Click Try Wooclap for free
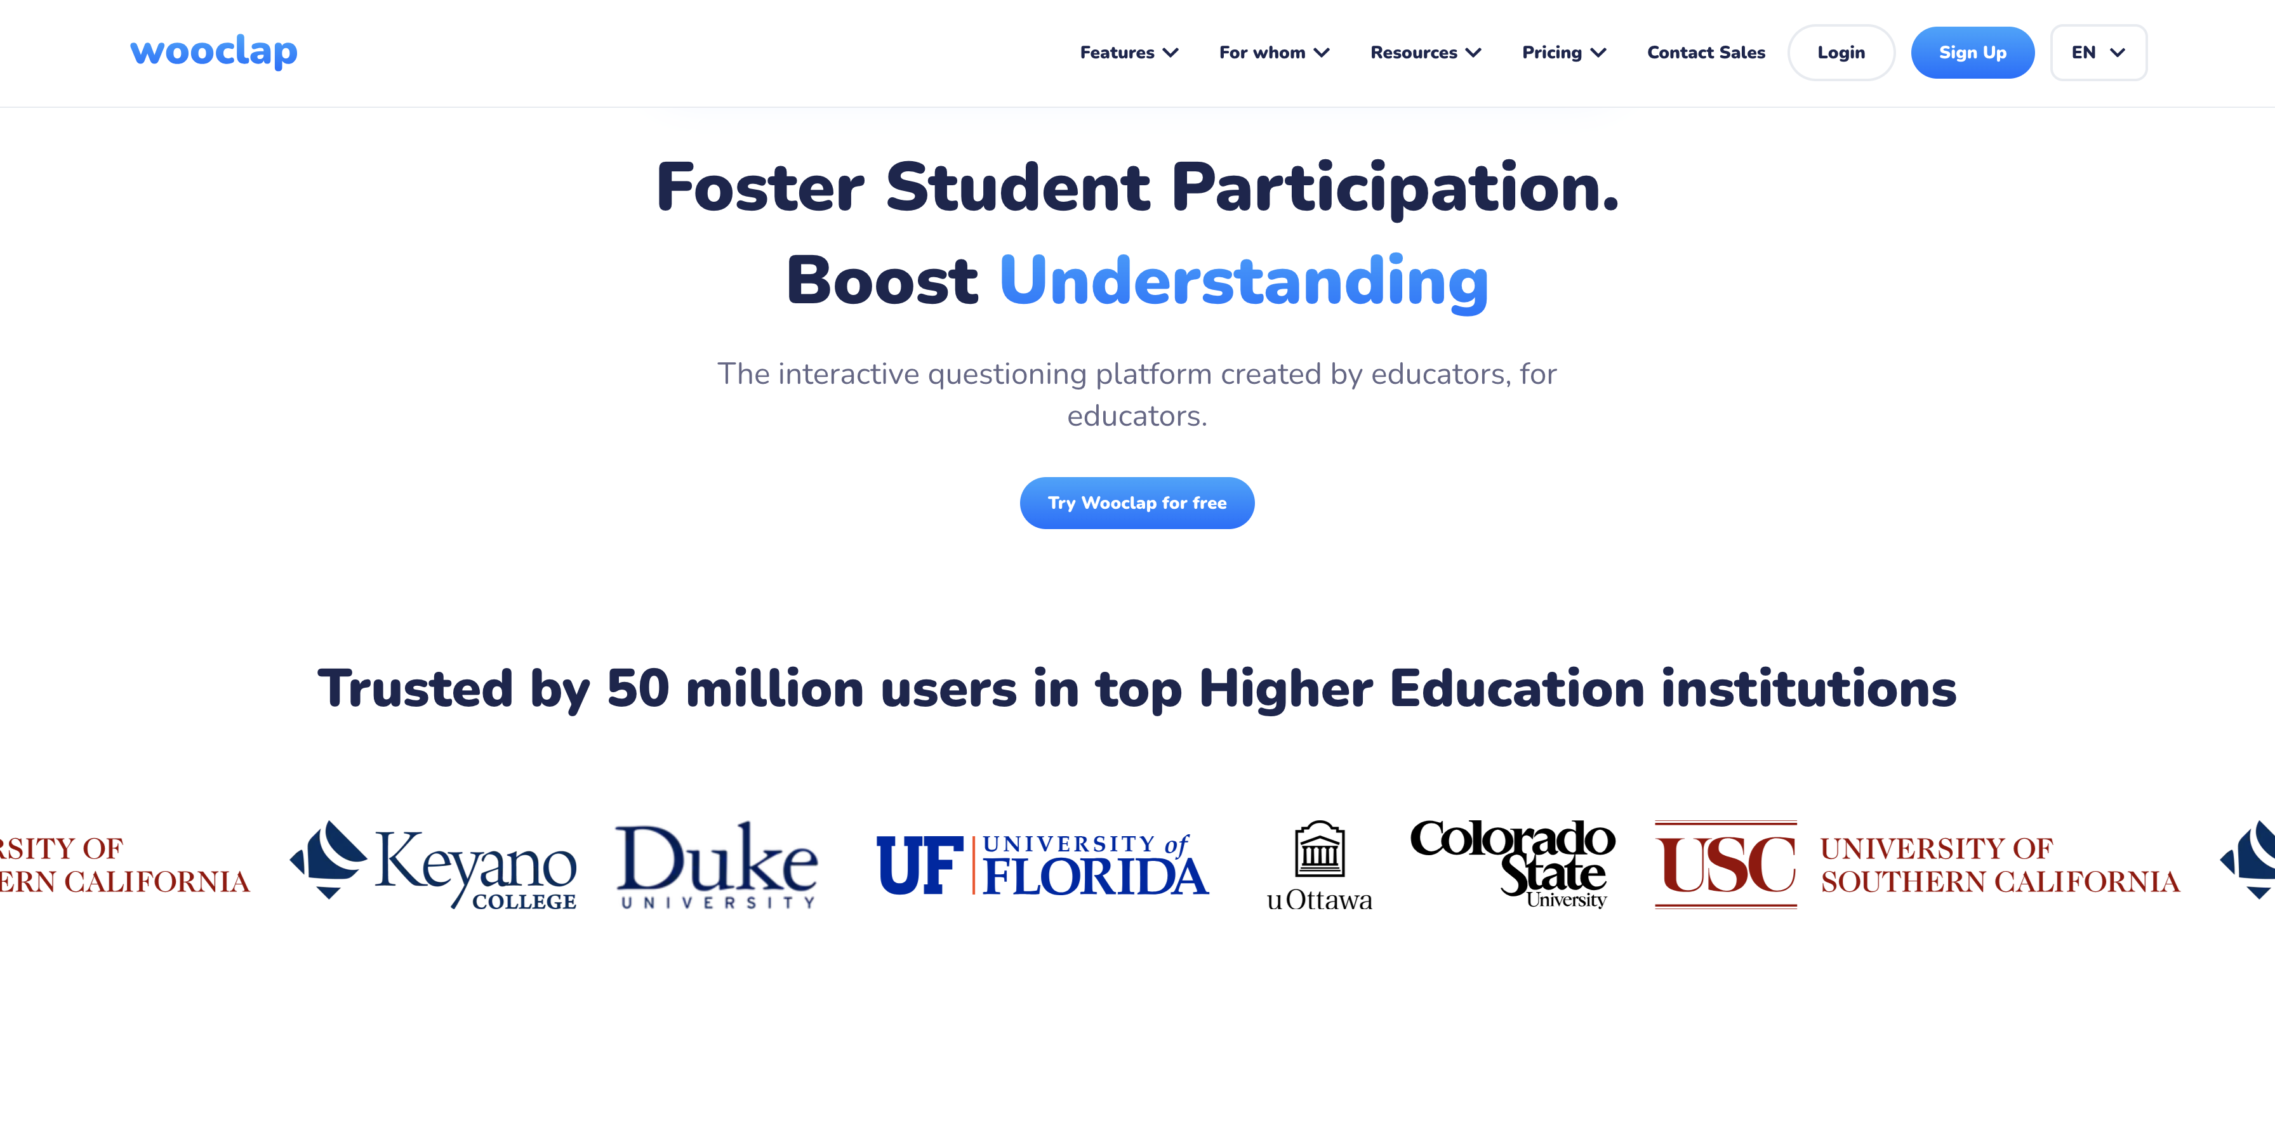The image size is (2275, 1128). coord(1137,503)
